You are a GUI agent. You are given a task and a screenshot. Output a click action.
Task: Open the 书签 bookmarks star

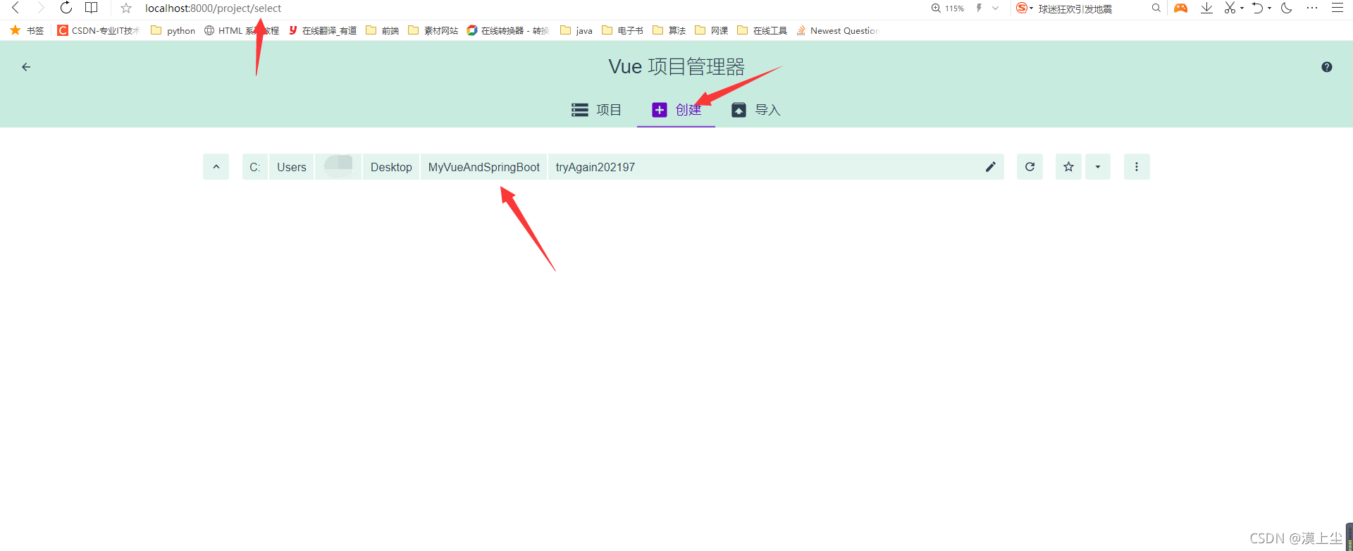pyautogui.click(x=27, y=30)
